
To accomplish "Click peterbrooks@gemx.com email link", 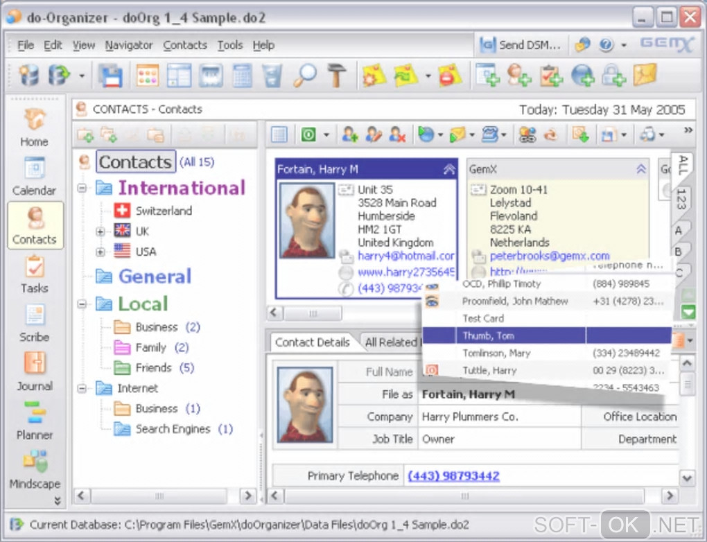I will tap(550, 256).
